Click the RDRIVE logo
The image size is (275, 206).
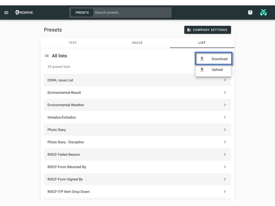pyautogui.click(x=24, y=12)
